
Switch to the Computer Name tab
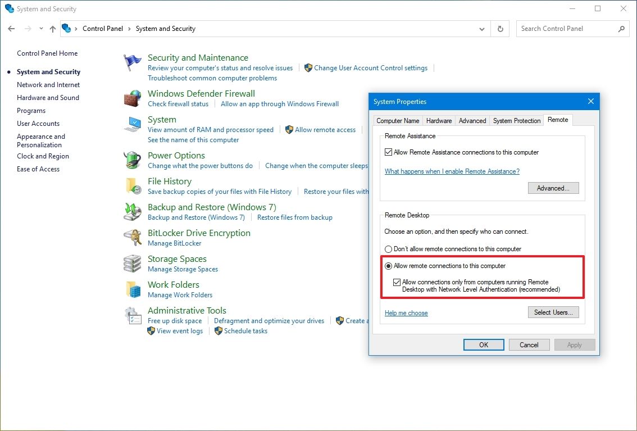[397, 120]
